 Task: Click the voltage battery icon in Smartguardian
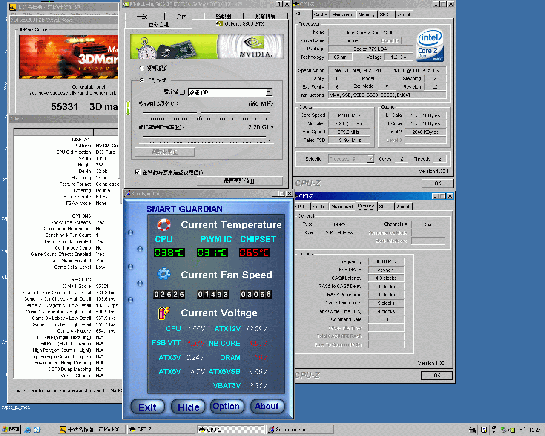(164, 313)
